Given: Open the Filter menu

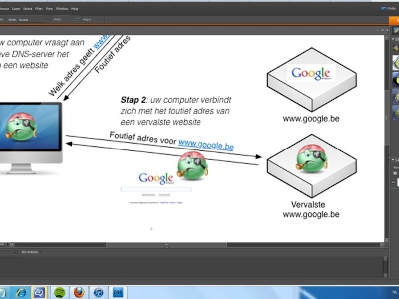Looking at the screenshot, I should tap(39, 9).
